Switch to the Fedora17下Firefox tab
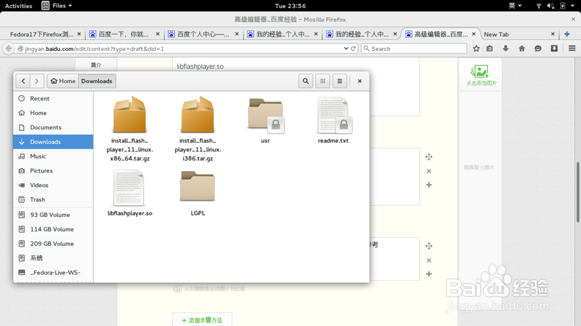This screenshot has height=326, width=581. click(x=42, y=34)
